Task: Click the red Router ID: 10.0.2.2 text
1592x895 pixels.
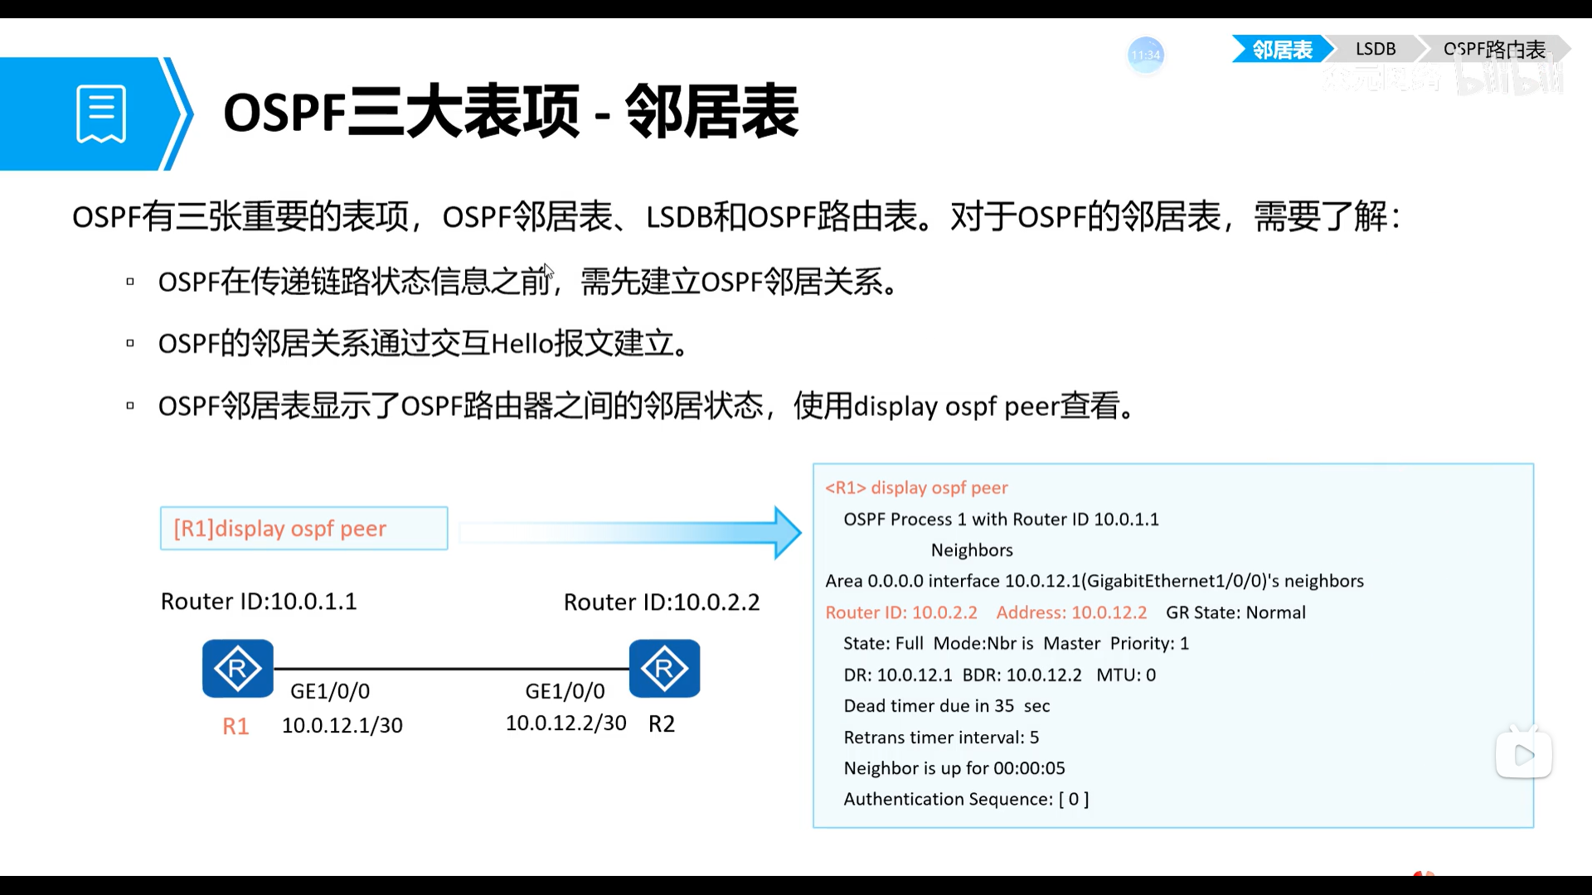Action: click(901, 612)
